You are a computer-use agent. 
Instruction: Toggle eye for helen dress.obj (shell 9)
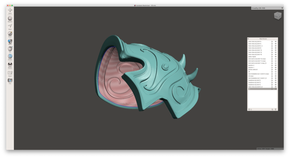coord(275,48)
